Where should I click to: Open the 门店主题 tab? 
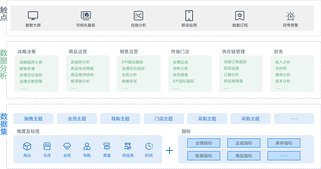pos(164,119)
